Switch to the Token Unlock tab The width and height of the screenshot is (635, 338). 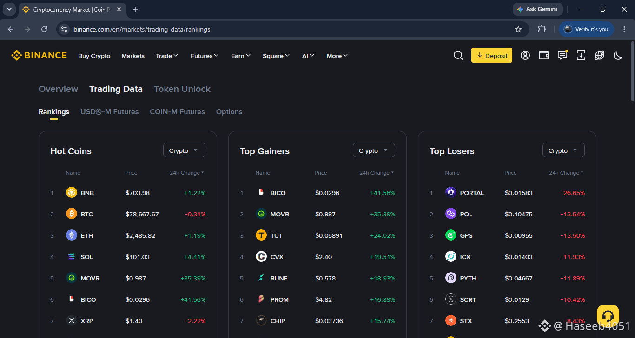point(182,89)
